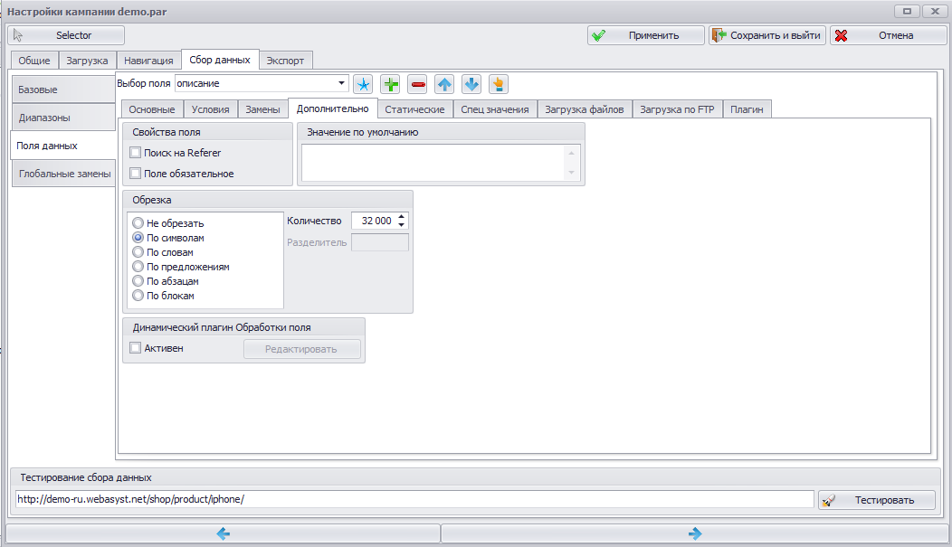Click the orange hand pointer icon
This screenshot has width=952, height=547.
pos(499,84)
